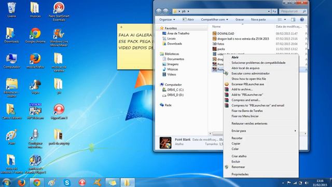Select Solucionar problemas de compatibilidade

pyautogui.click(x=261, y=63)
